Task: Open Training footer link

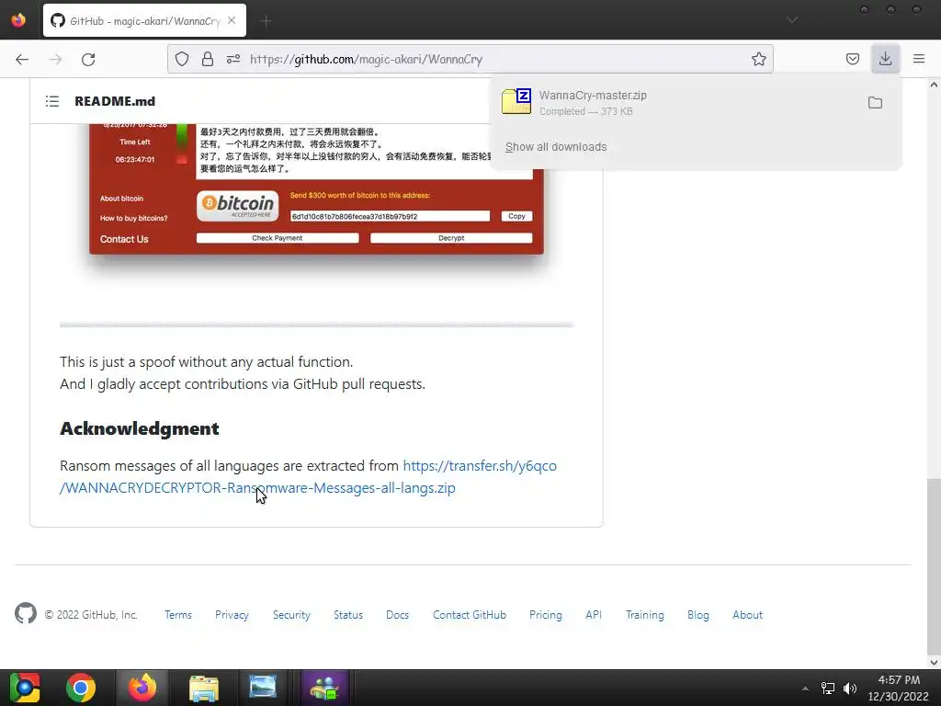Action: coord(644,615)
